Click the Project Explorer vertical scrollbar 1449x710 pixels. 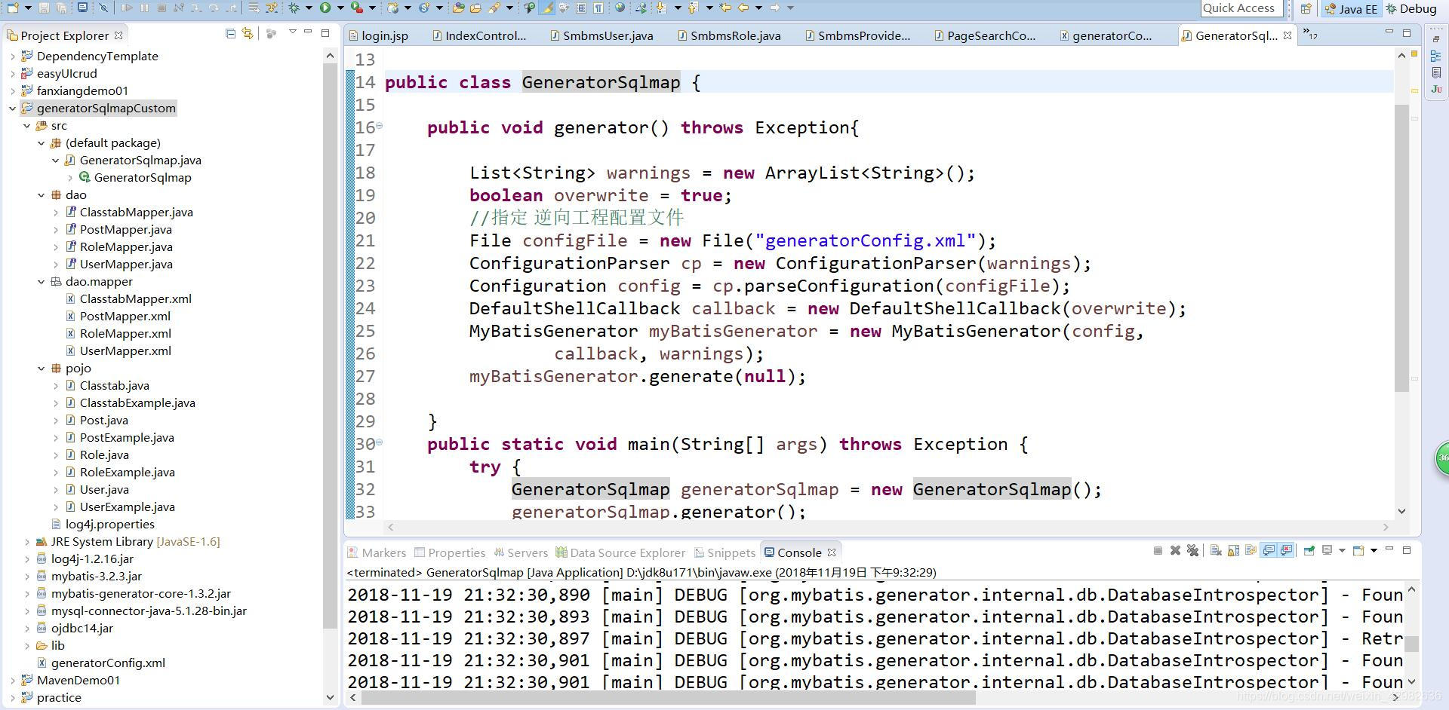pyautogui.click(x=330, y=347)
